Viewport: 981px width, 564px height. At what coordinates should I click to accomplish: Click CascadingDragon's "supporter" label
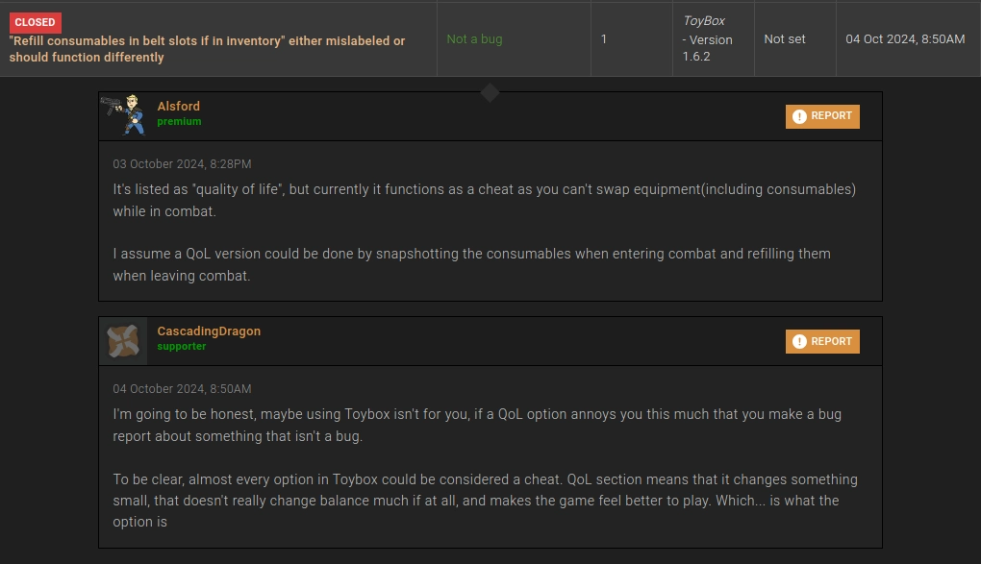click(x=182, y=347)
